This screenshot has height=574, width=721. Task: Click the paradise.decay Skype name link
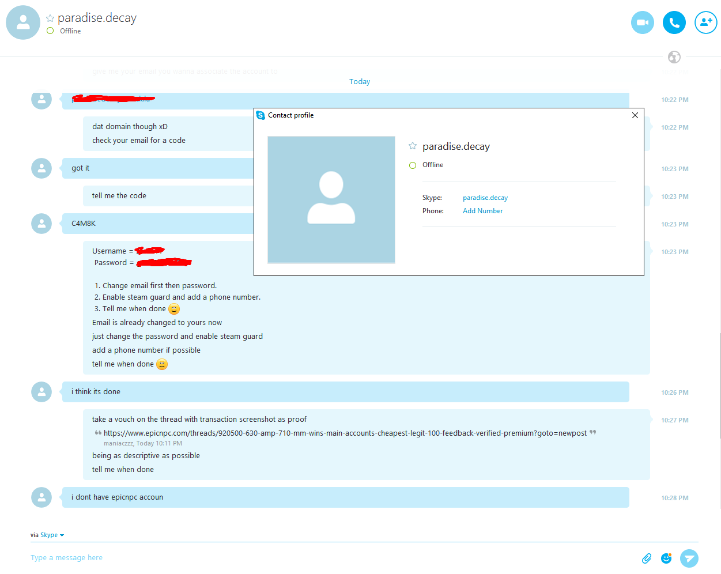pos(485,198)
